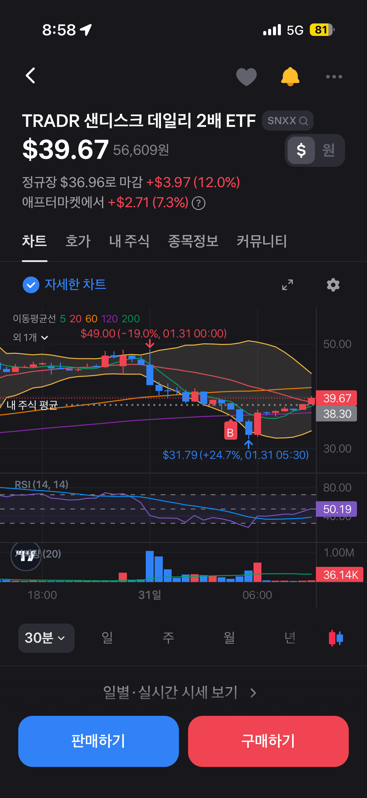Viewport: 367px width, 798px height.
Task: Tap the 50.19 RSI value tag
Action: tap(337, 509)
